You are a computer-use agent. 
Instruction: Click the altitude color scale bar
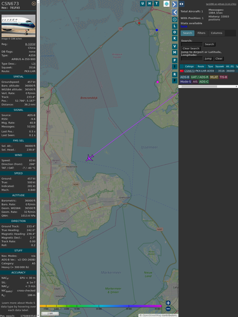pos(101,306)
